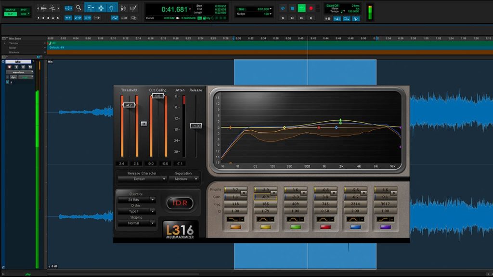Viewport: 493px width, 277px height.
Task: Open the Separation dropdown set to Medium
Action: tap(186, 179)
